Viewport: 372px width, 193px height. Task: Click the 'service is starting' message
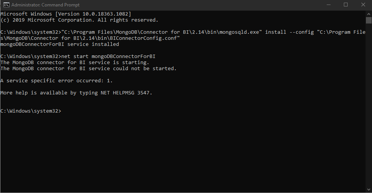[x=75, y=63]
